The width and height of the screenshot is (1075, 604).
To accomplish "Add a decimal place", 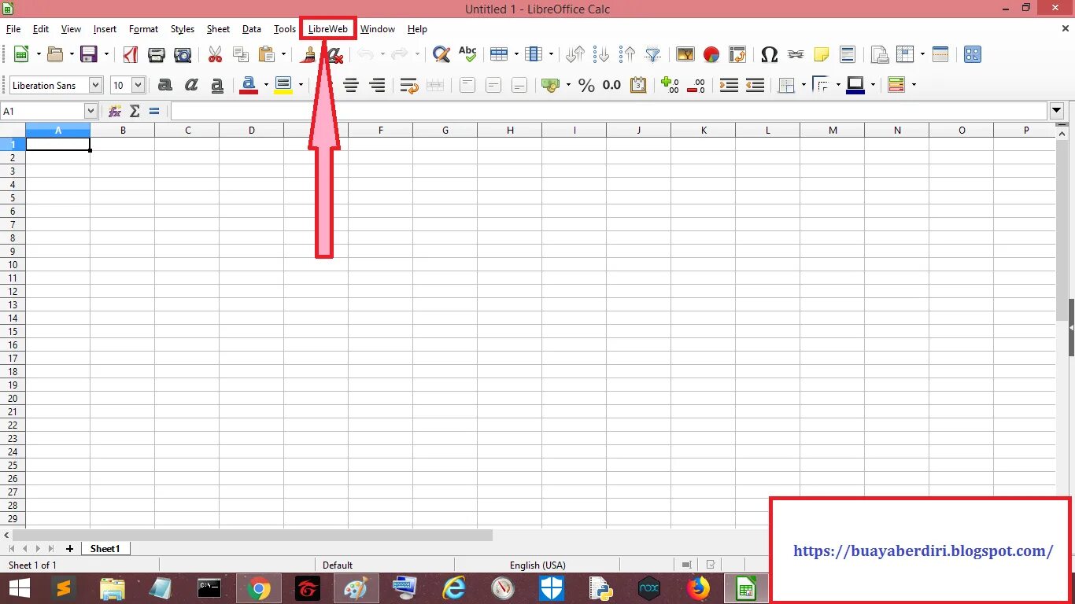I will click(x=670, y=85).
